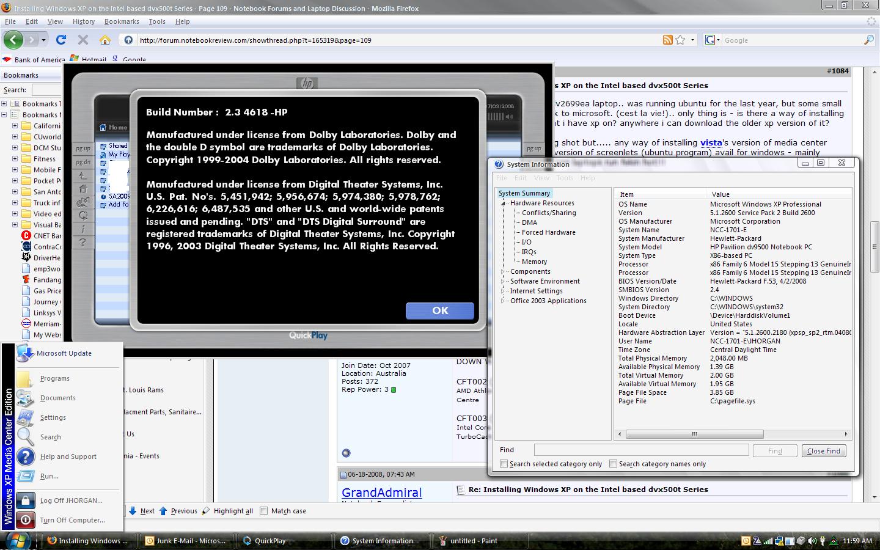The image size is (880, 550).
Task: Open the vista link in the forum post
Action: pos(711,142)
